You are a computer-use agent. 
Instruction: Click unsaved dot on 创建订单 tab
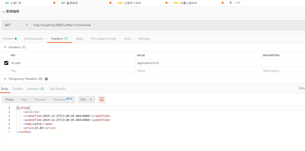(x=54, y=3)
